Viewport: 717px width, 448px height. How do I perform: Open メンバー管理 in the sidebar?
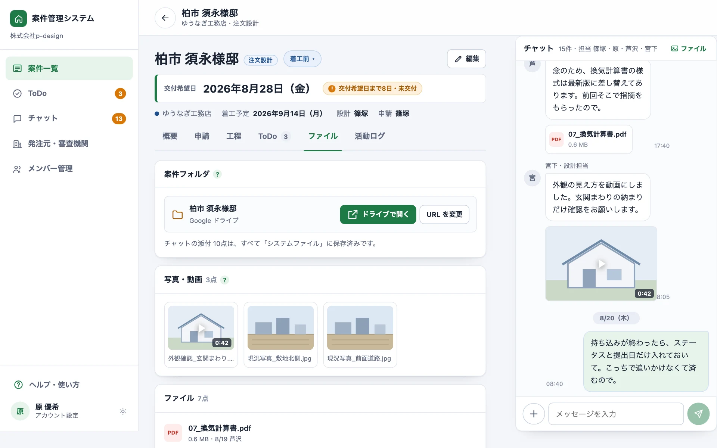[69, 169]
